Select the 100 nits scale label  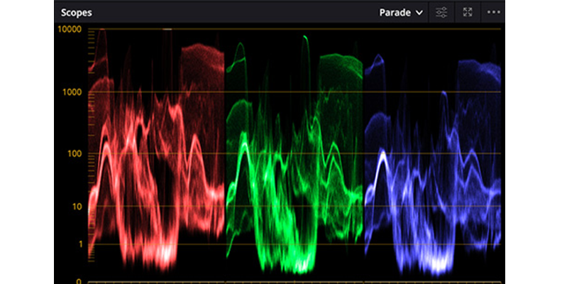pos(75,154)
